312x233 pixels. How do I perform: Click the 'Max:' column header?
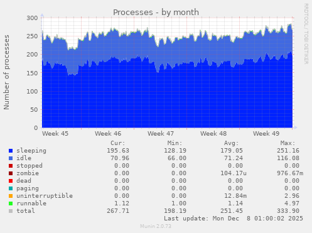[288, 143]
